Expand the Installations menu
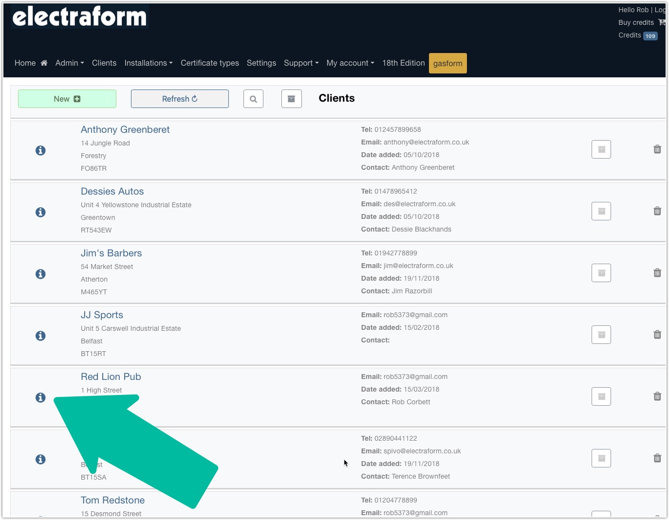 (x=149, y=63)
